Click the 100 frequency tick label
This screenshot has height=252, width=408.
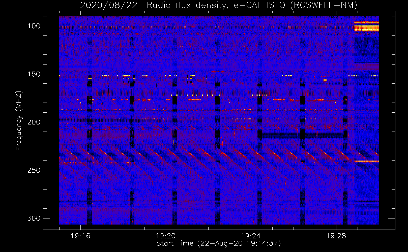pos(34,26)
